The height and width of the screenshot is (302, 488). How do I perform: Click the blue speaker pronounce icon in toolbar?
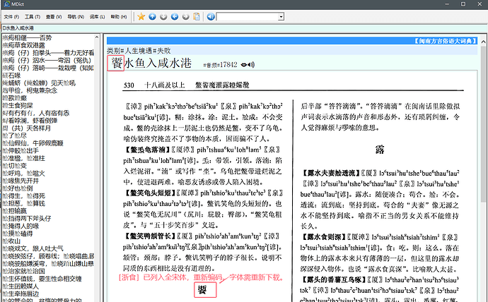[x=211, y=16]
